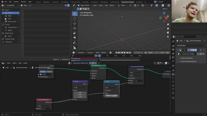Click search icon in timeline
Viewport: 207px width, 116px height.
(x=73, y=56)
